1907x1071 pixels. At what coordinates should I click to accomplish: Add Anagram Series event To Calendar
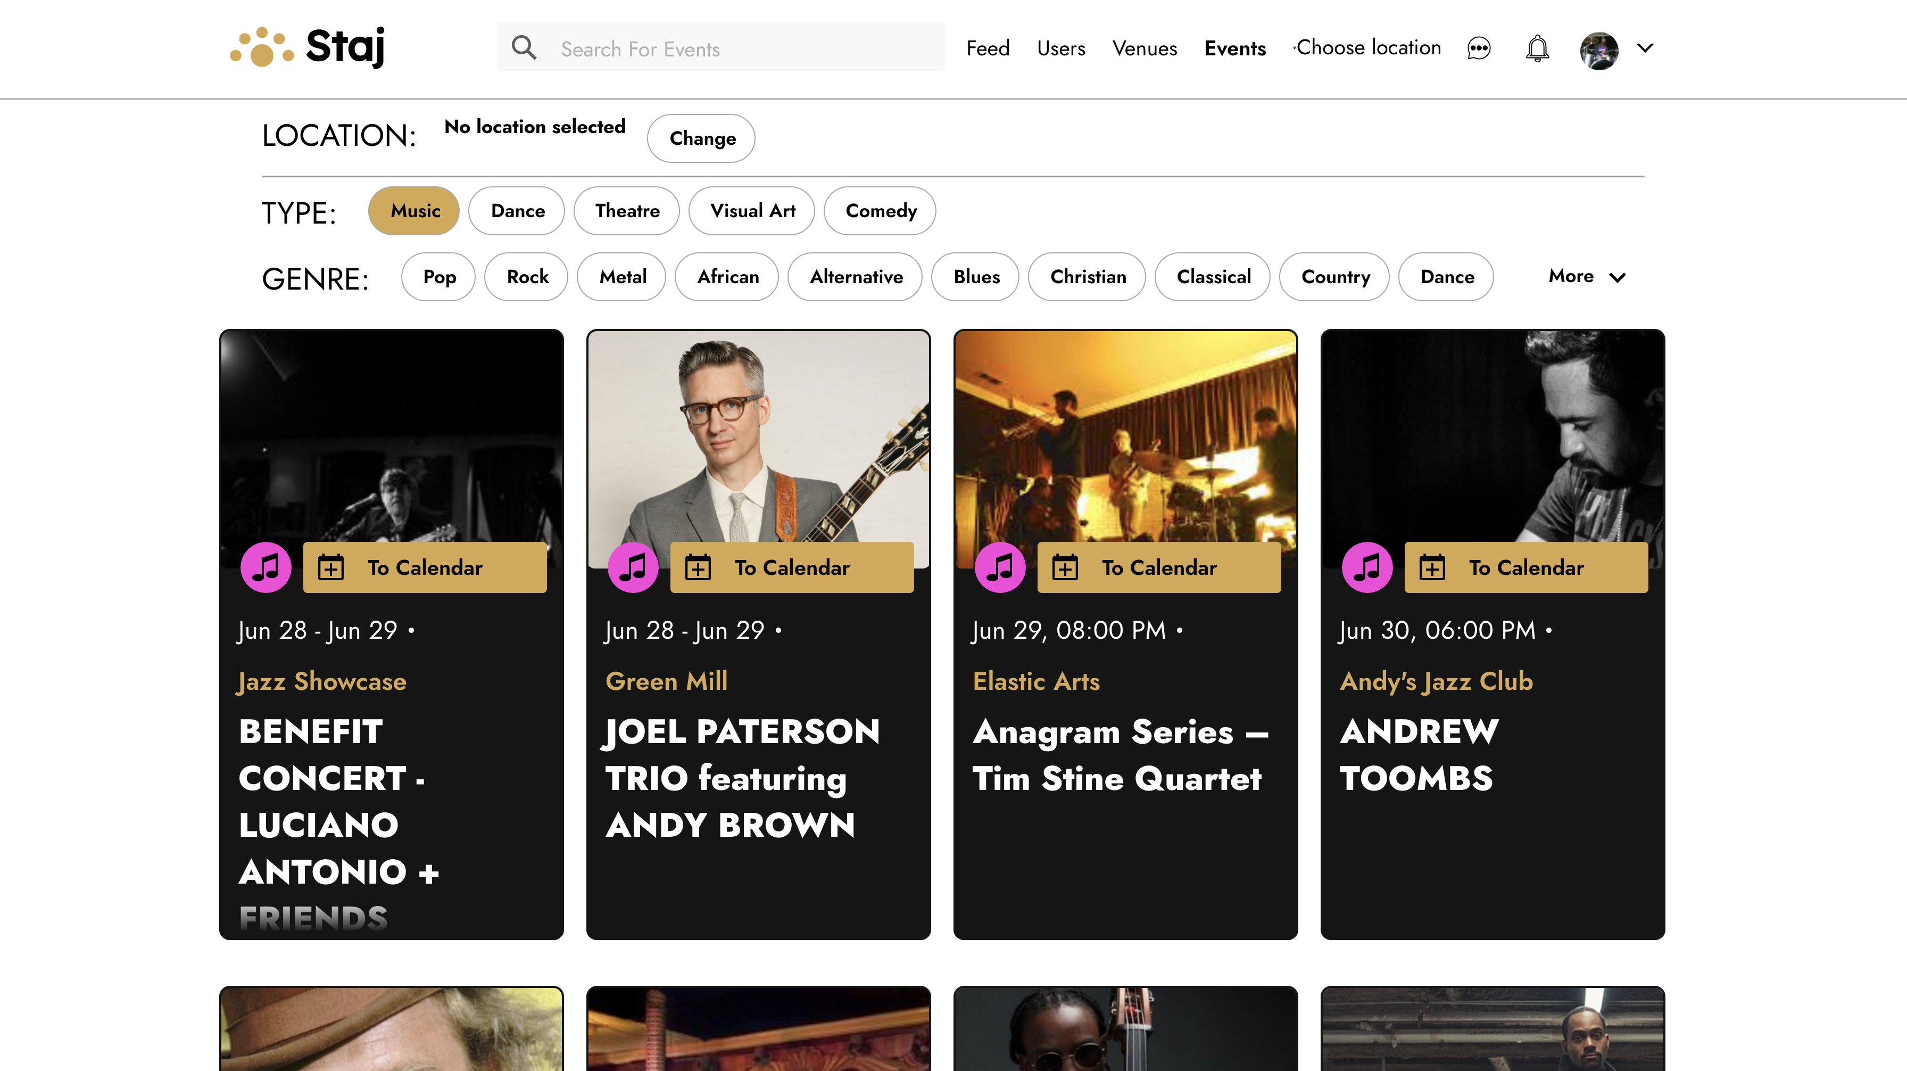pyautogui.click(x=1158, y=567)
